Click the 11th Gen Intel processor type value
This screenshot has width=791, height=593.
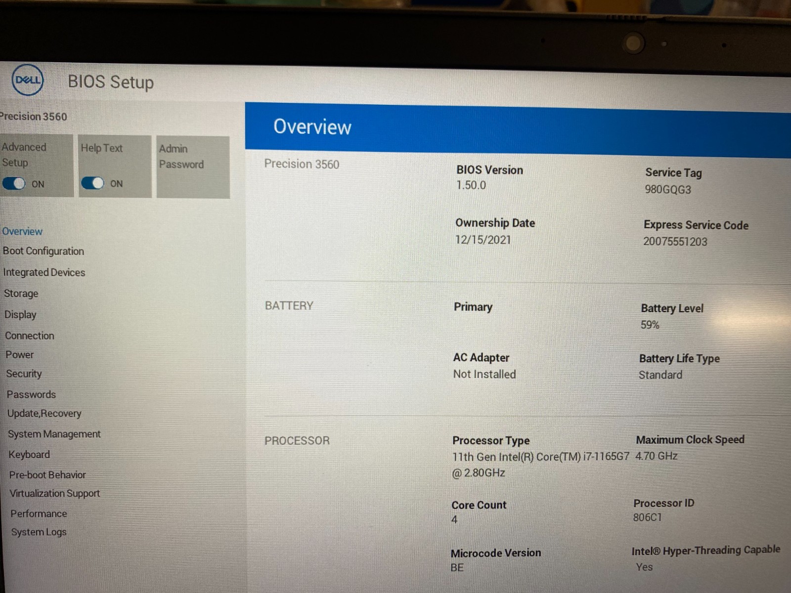[x=541, y=465]
